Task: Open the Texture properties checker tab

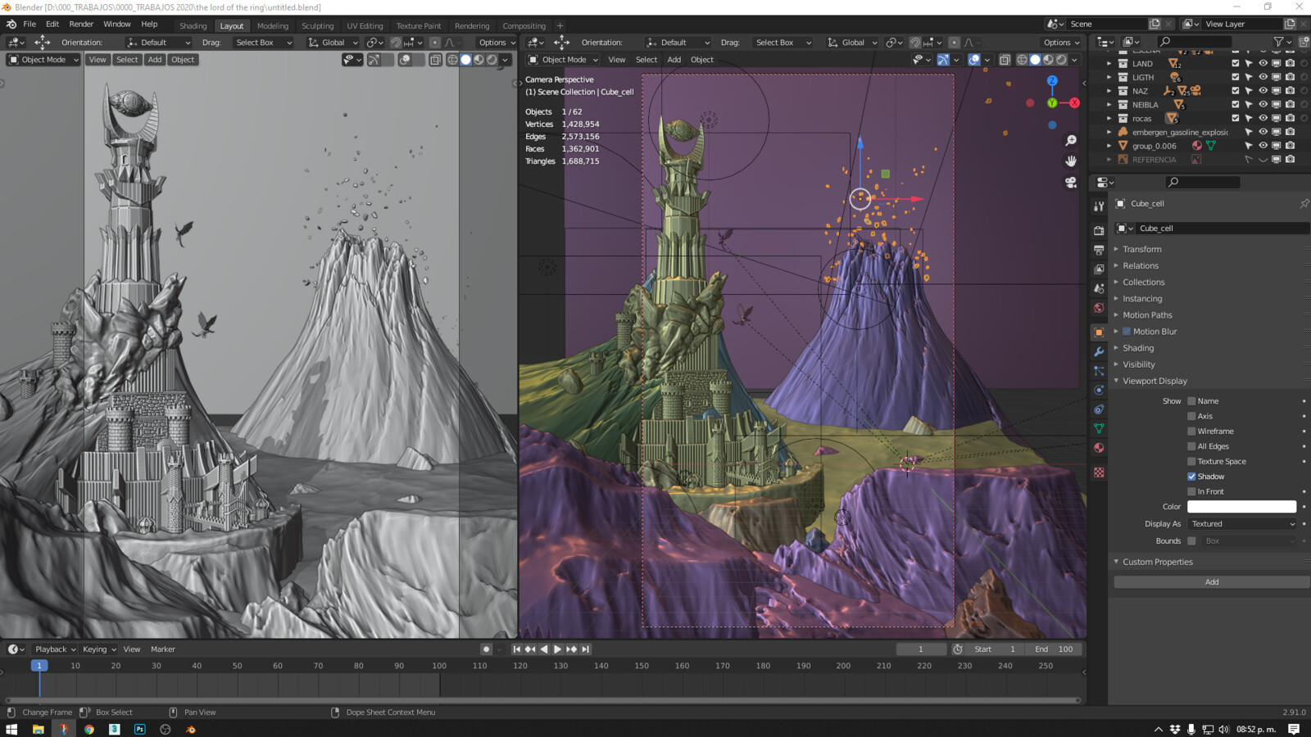Action: (x=1099, y=472)
